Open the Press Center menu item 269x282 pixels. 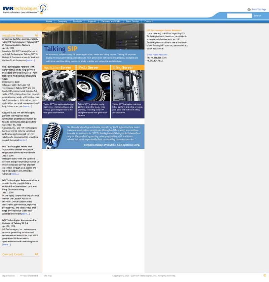(x=132, y=22)
